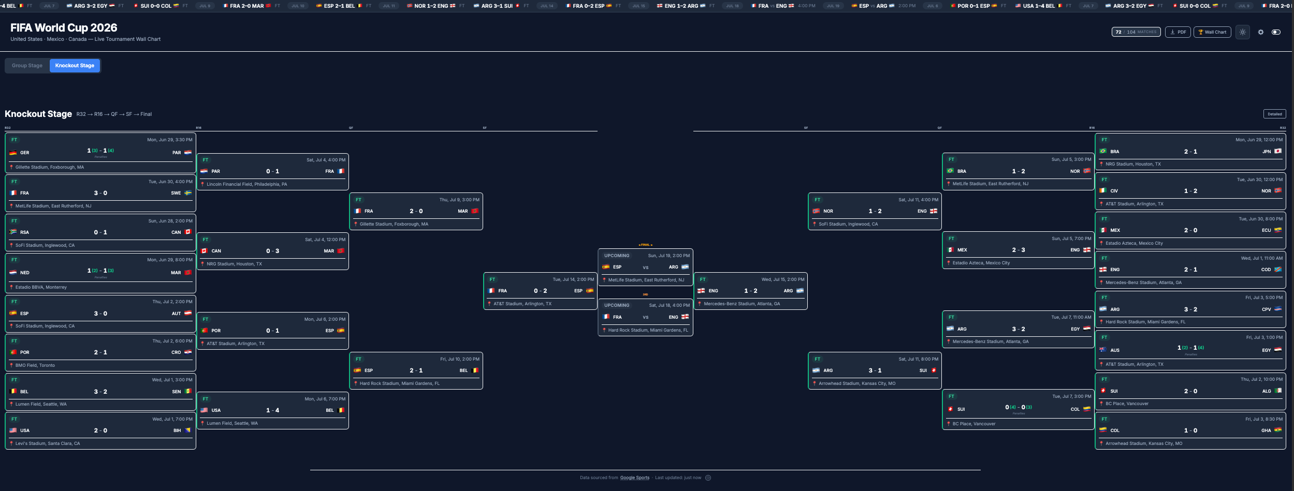Expand the FRA 0-2 ESP semifinal card
This screenshot has width=1294, height=491.
[x=540, y=291]
